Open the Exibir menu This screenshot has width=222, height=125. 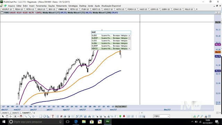(x=25, y=6)
